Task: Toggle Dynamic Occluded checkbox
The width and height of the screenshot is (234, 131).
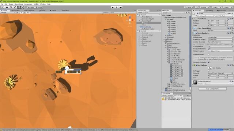Action: tap(209, 62)
